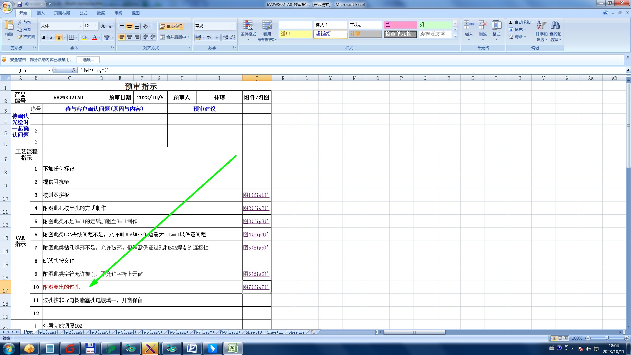631x355 pixels.
Task: Select the 超链接 cell style
Action: point(330,34)
